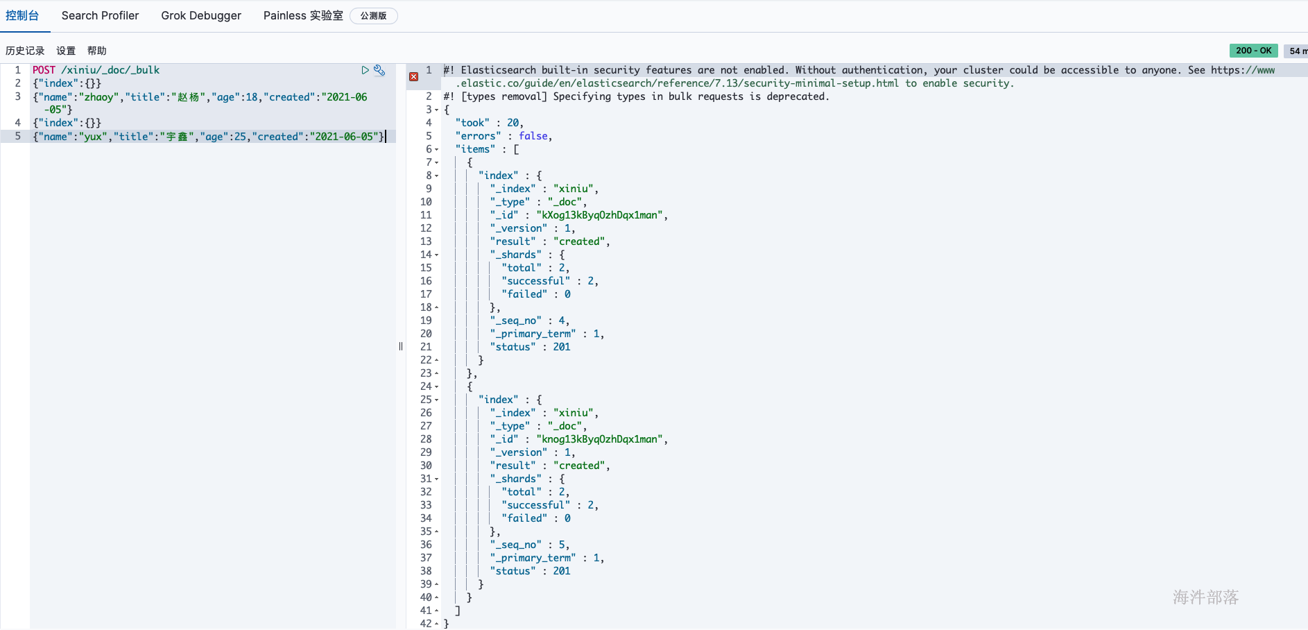Click the 200 - OK status badge
This screenshot has width=1308, height=630.
(x=1253, y=51)
